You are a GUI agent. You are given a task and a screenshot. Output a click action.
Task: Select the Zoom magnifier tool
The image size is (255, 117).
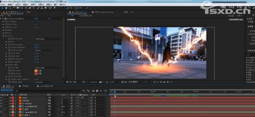10,8
